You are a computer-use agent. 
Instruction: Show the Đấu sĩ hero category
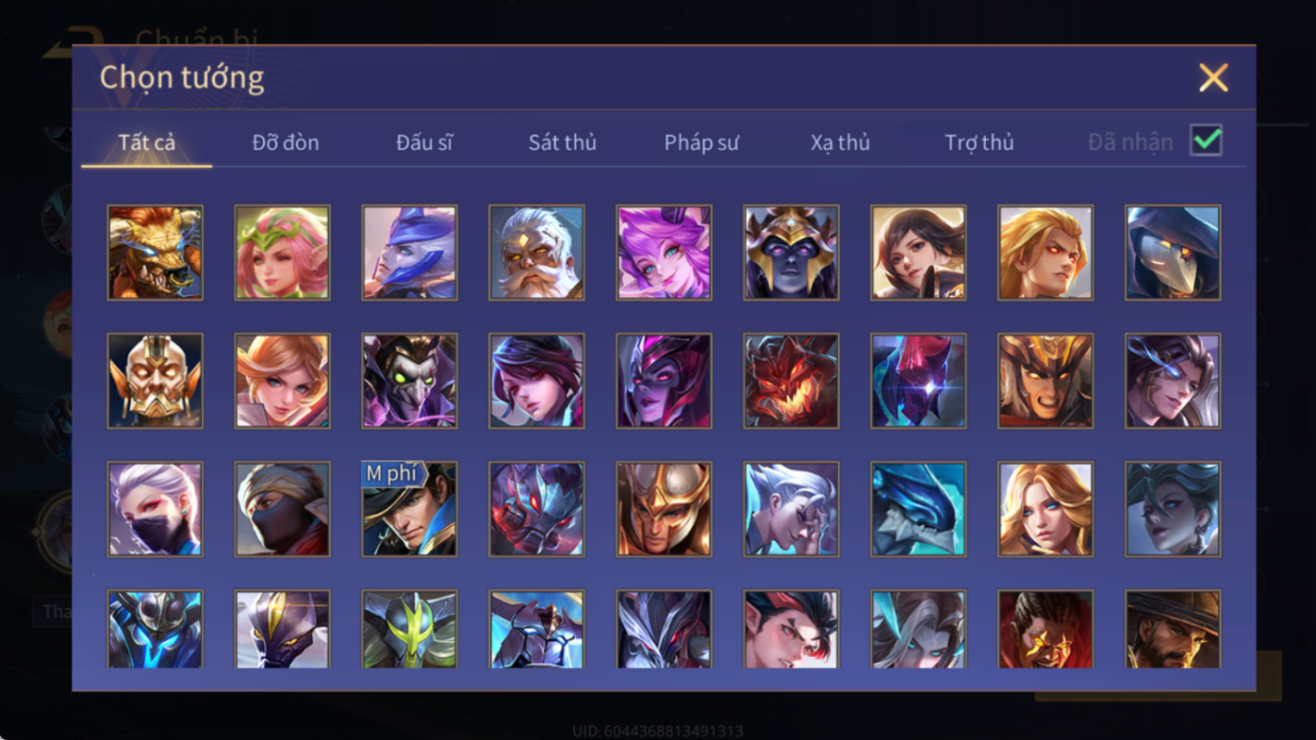424,142
